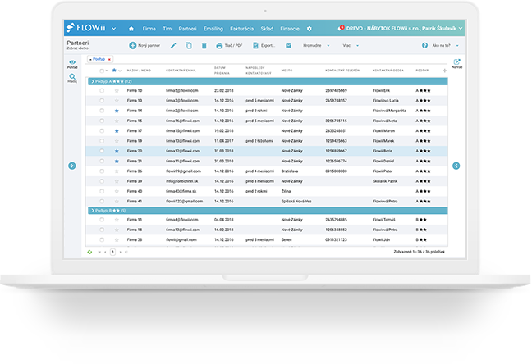Open dropdown arrow beside header star
This screenshot has width=532, height=364.
(x=120, y=71)
